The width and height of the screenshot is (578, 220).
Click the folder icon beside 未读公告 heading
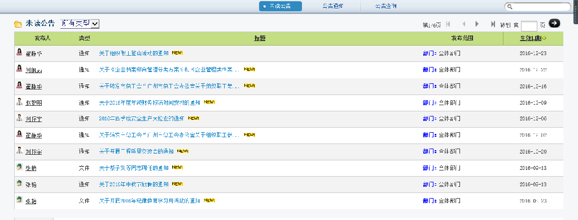point(17,24)
